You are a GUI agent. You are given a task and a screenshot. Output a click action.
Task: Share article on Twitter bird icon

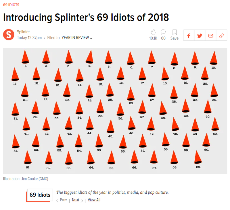(200, 36)
